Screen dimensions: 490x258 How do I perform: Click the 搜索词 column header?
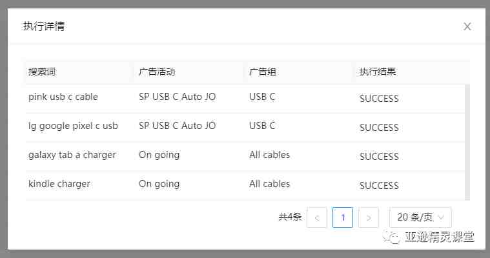(x=42, y=72)
